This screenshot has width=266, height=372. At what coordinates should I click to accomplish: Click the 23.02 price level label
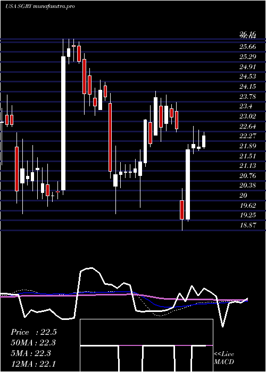click(248, 116)
